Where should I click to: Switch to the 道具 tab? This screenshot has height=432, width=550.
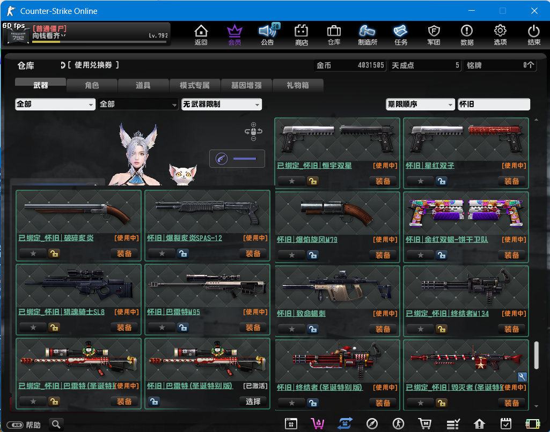[x=143, y=85]
